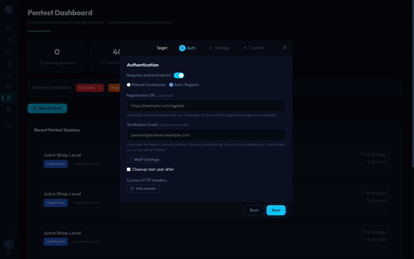The image size is (414, 259).
Task: Expand the IMAP Settings section
Action: coord(144,159)
